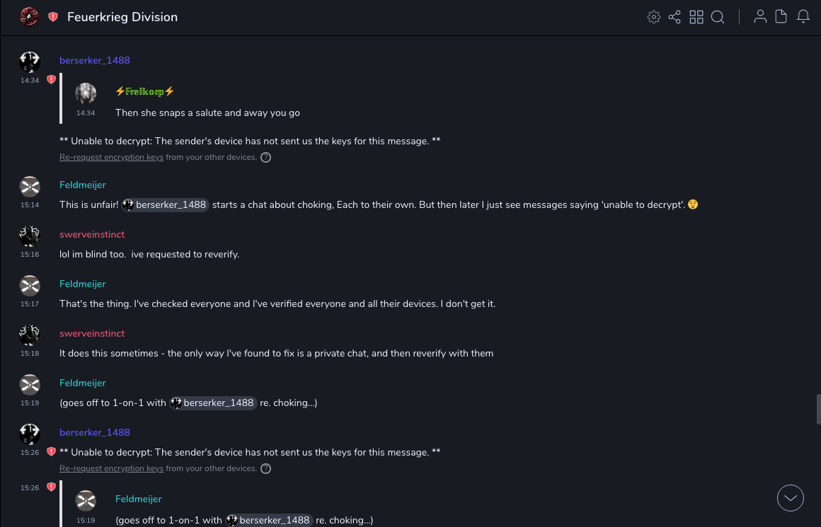Click the berserker_1488 mention in the 15:14 message
Screen dimensions: 821x527
[165, 205]
